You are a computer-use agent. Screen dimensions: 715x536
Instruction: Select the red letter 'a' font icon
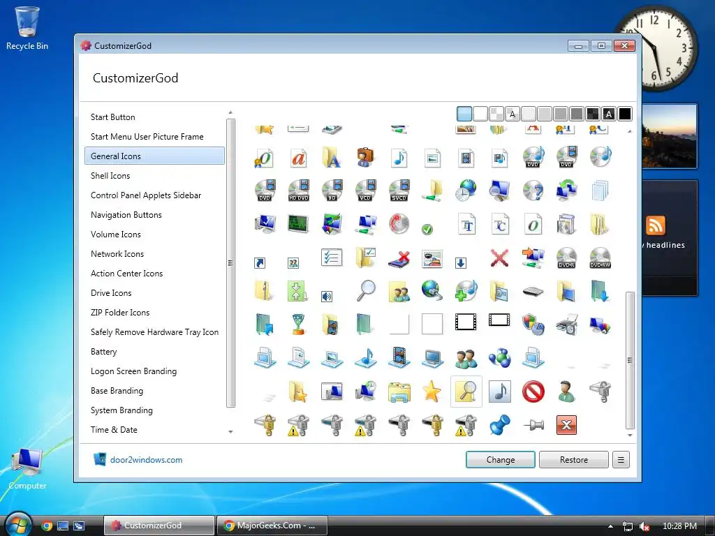point(298,158)
